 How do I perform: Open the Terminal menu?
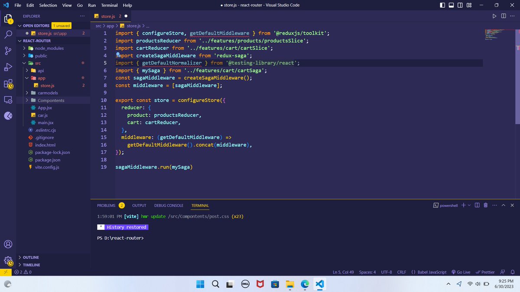pos(109,5)
